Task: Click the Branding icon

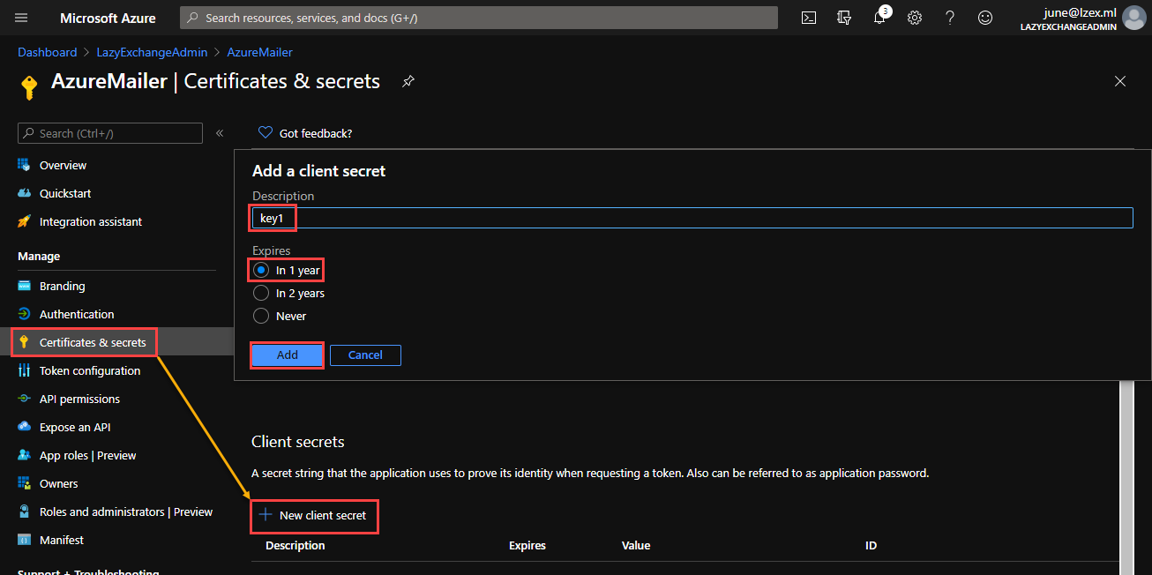Action: (24, 286)
